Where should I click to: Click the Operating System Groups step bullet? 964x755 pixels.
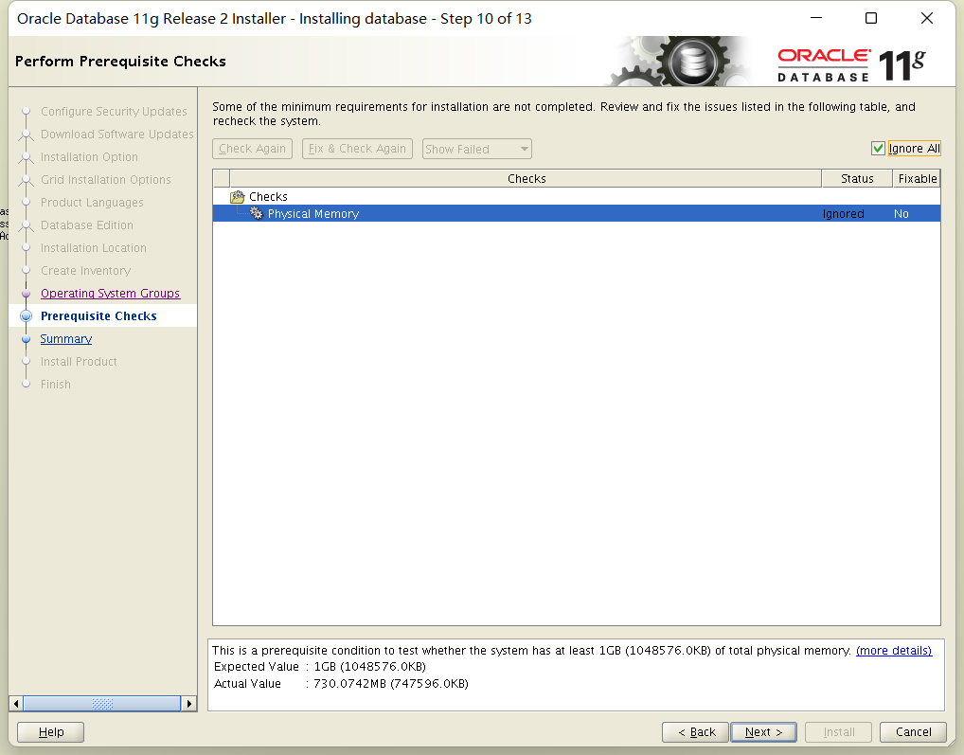26,294
